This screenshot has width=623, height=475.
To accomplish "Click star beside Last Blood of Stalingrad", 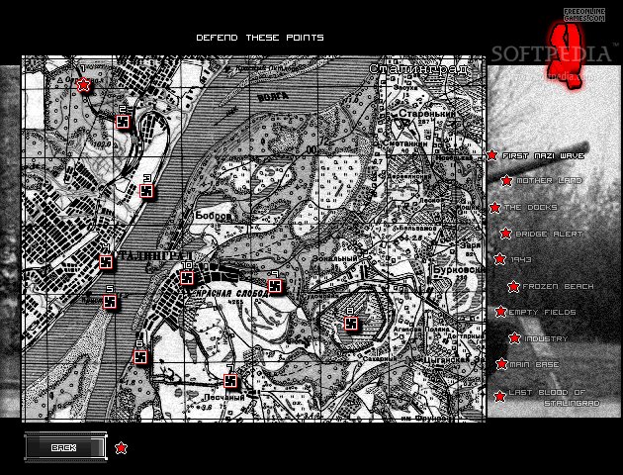I will (x=499, y=396).
